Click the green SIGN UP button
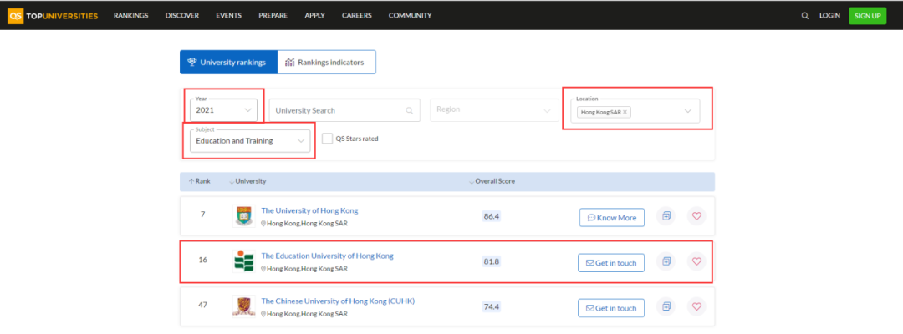This screenshot has width=903, height=334. [867, 16]
